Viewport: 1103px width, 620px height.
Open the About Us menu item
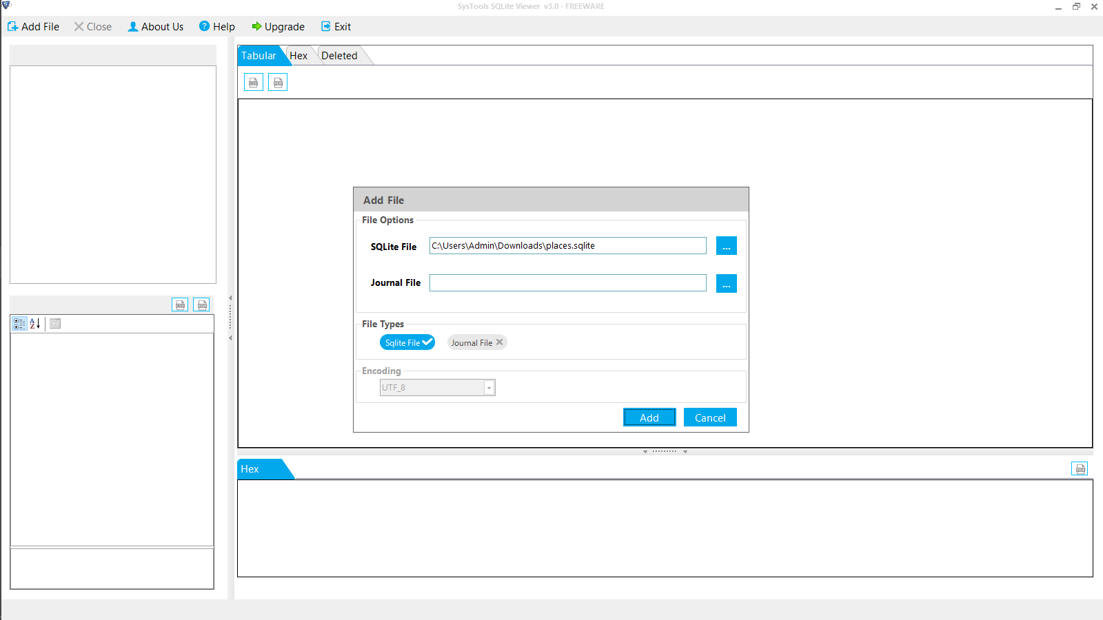[156, 27]
